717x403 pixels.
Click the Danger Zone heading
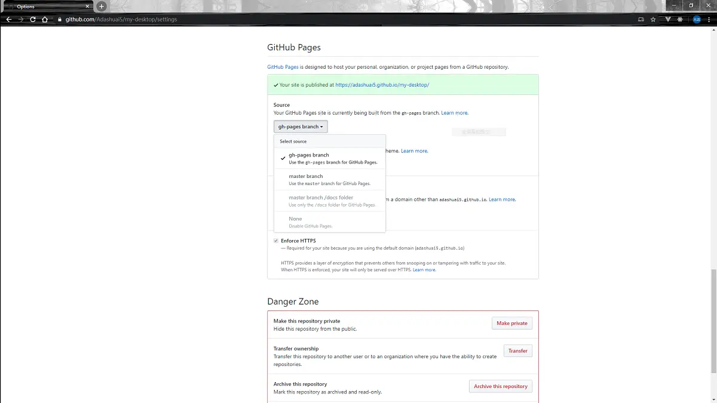tap(293, 302)
